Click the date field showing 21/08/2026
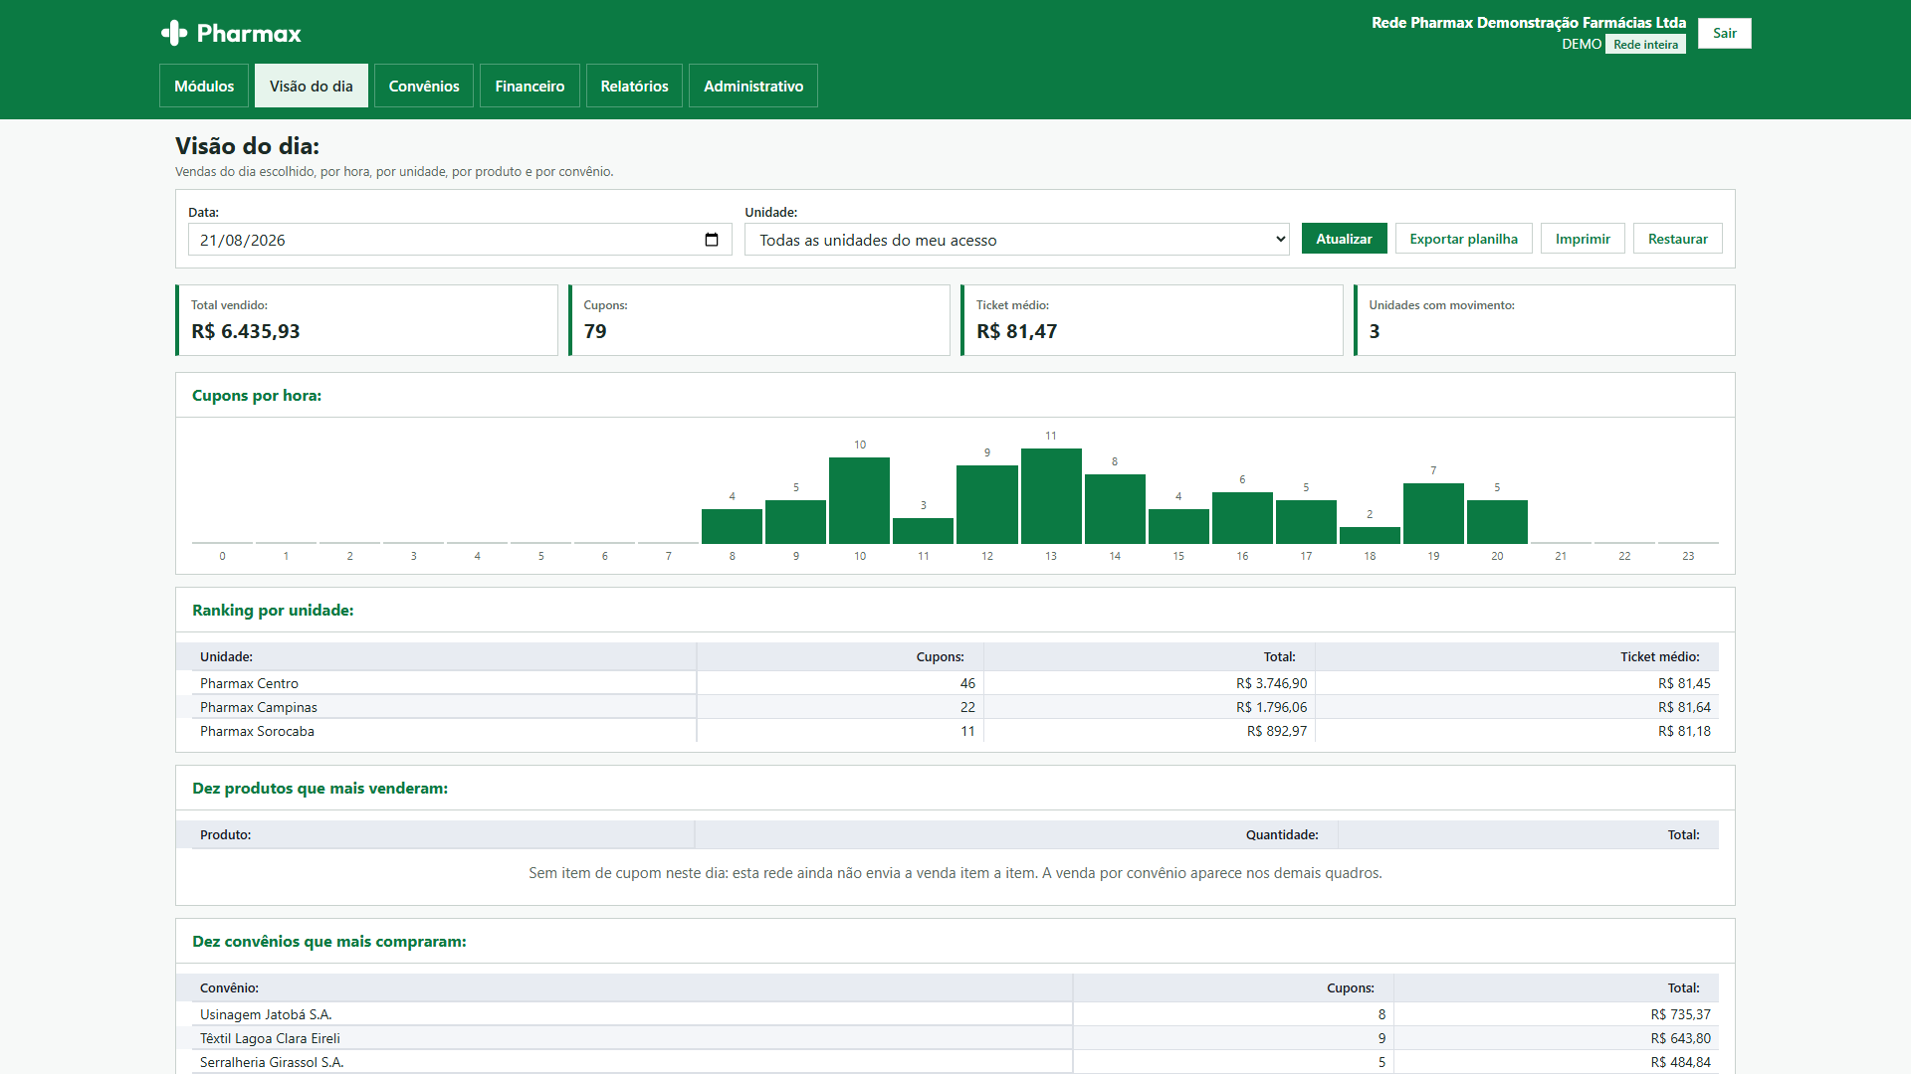 (x=460, y=240)
